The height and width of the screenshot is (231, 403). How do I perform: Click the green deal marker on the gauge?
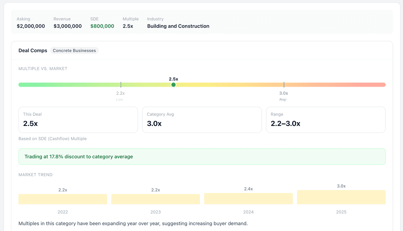tap(173, 85)
